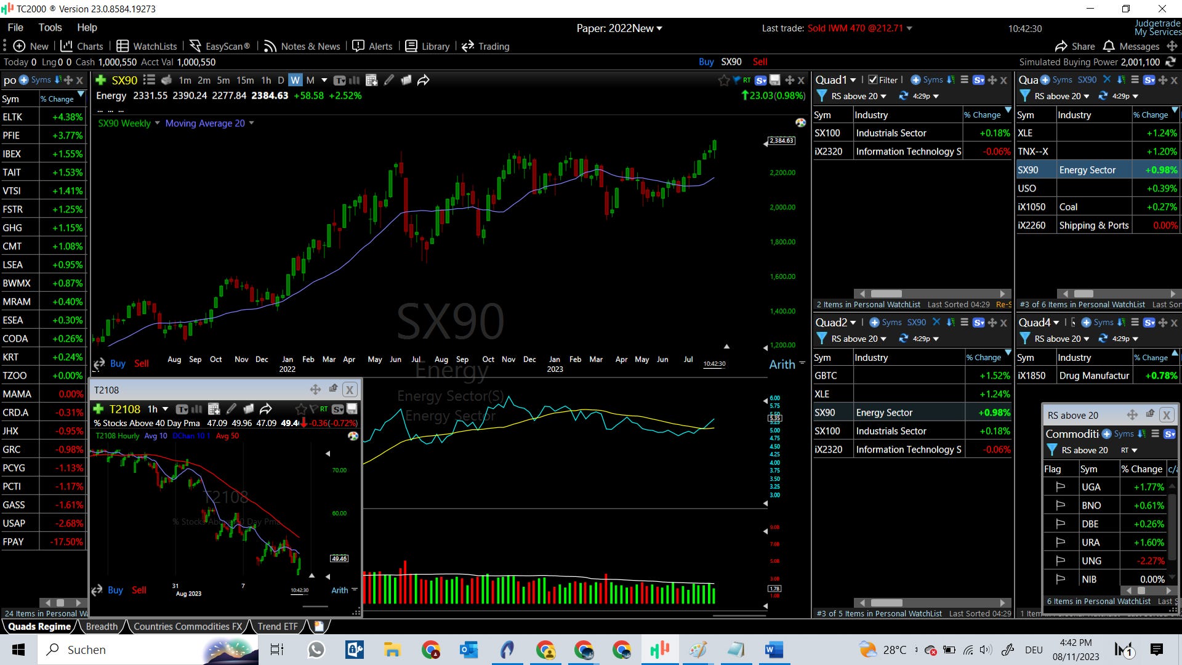Open the chart color palette icon

tap(800, 123)
